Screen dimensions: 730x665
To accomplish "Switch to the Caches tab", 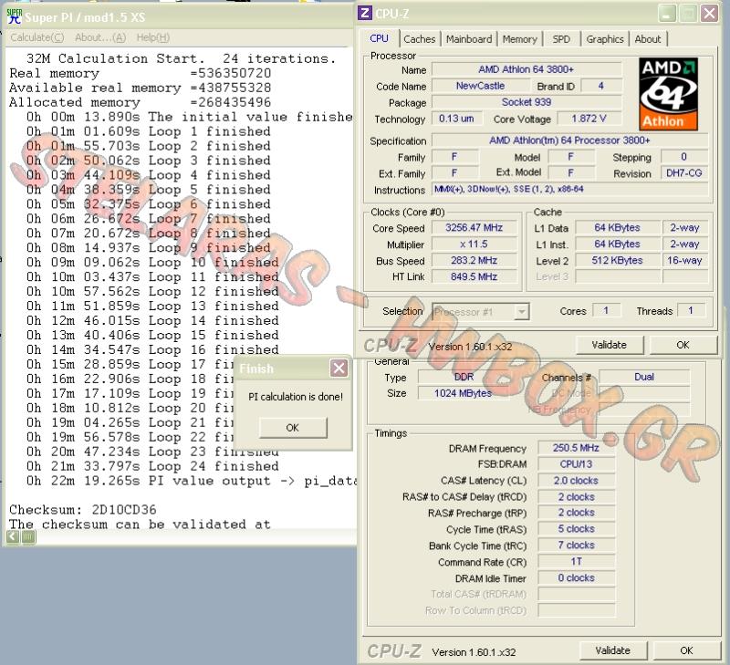I will tap(419, 39).
